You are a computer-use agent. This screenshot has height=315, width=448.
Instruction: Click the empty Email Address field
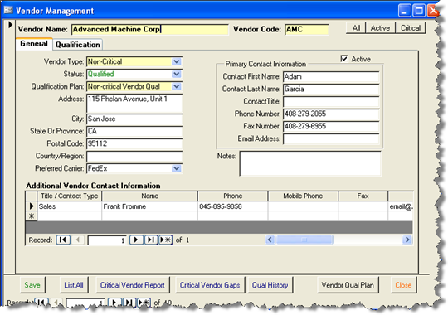tap(331, 138)
